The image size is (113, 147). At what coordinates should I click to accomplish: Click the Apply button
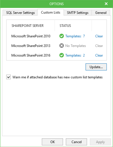[x=100, y=142]
